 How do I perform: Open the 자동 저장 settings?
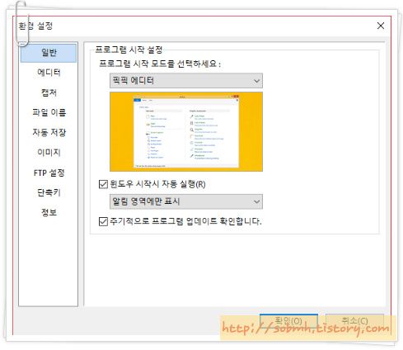coord(49,133)
